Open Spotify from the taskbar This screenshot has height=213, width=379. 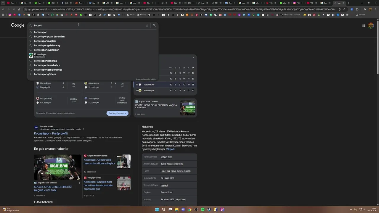[x=203, y=209]
